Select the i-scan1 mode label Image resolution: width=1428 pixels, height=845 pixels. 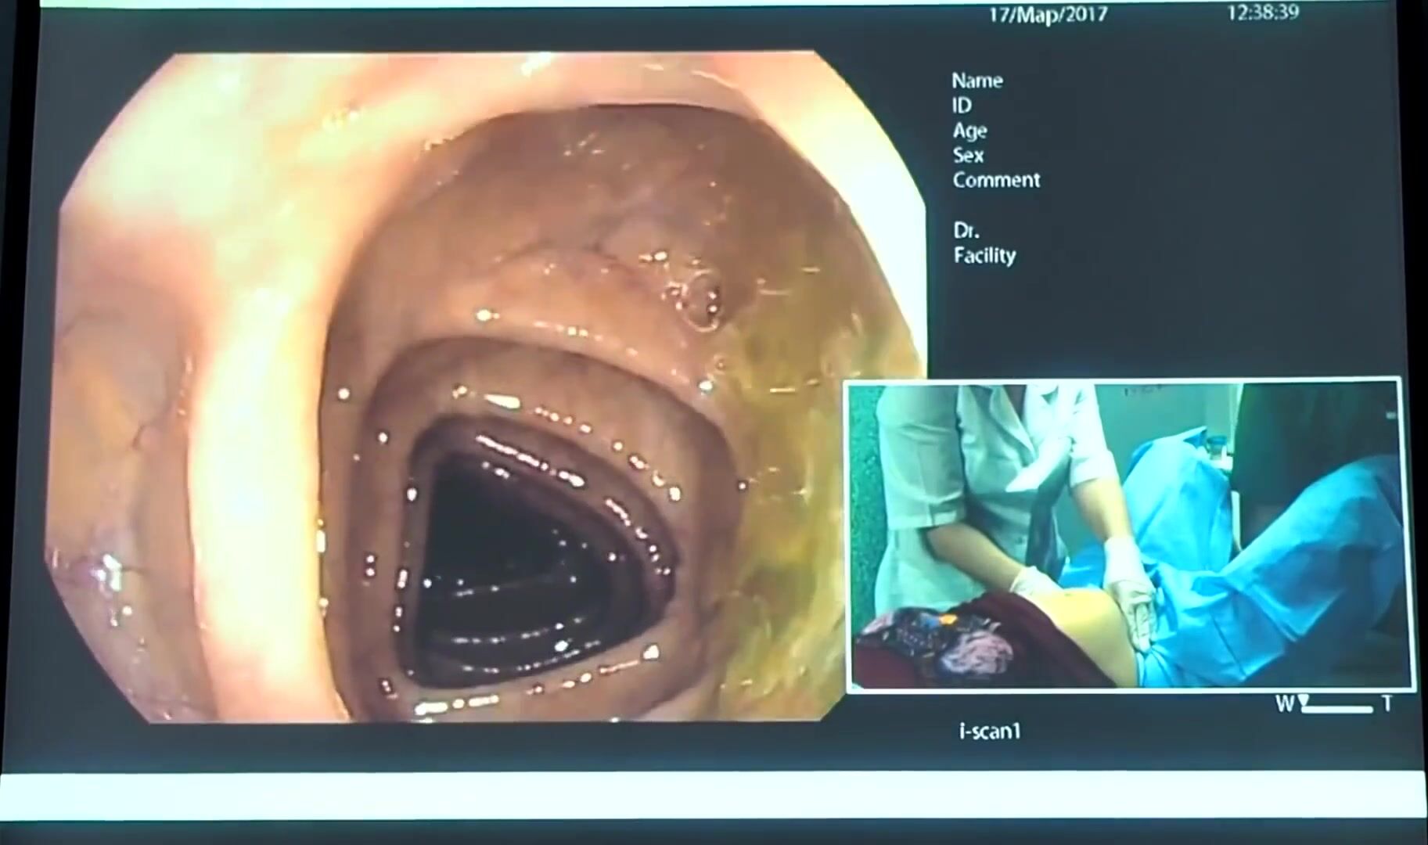(x=990, y=732)
